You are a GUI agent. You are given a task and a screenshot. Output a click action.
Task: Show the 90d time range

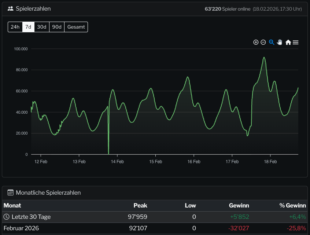click(57, 27)
